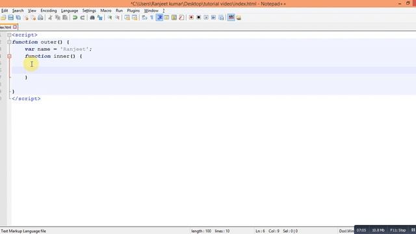
Task: Click the Paste toolbar icon
Action: pos(65,18)
